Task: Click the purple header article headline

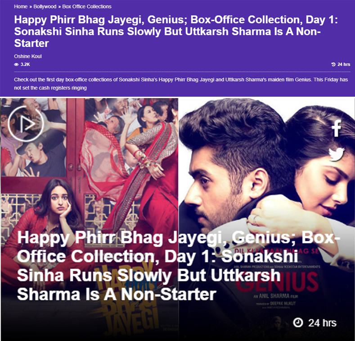Action: pyautogui.click(x=176, y=31)
